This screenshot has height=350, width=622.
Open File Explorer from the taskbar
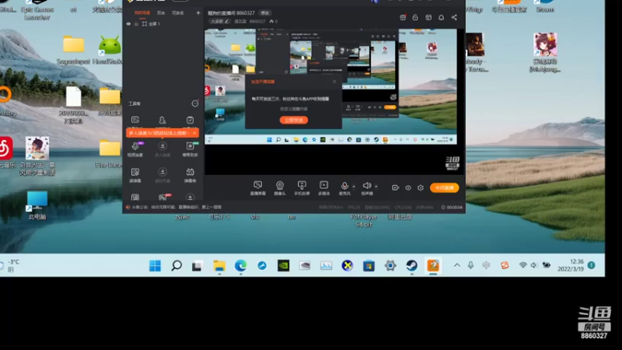point(219,265)
